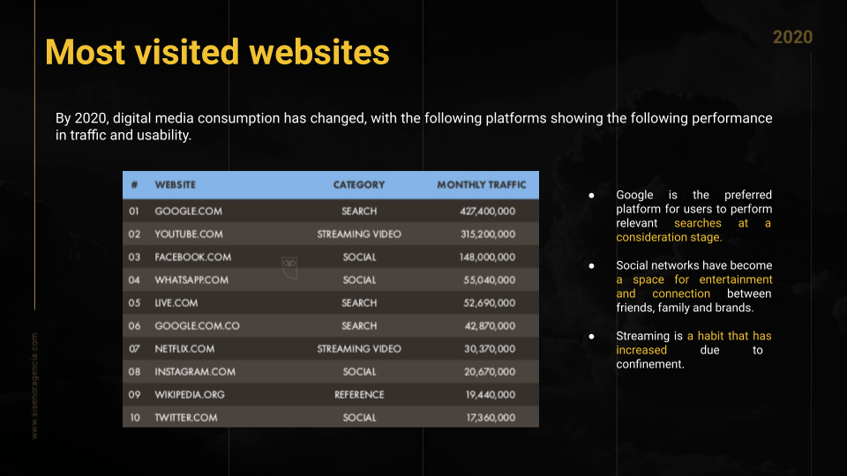This screenshot has width=847, height=476.
Task: Open the YOUTUBE.COM row entry
Action: (x=188, y=234)
